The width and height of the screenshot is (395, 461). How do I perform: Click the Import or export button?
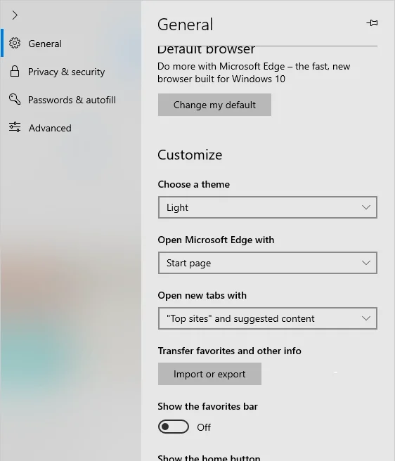209,374
